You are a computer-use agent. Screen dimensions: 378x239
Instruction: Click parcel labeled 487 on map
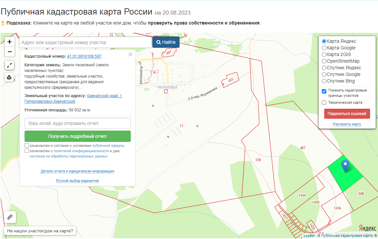(x=303, y=148)
